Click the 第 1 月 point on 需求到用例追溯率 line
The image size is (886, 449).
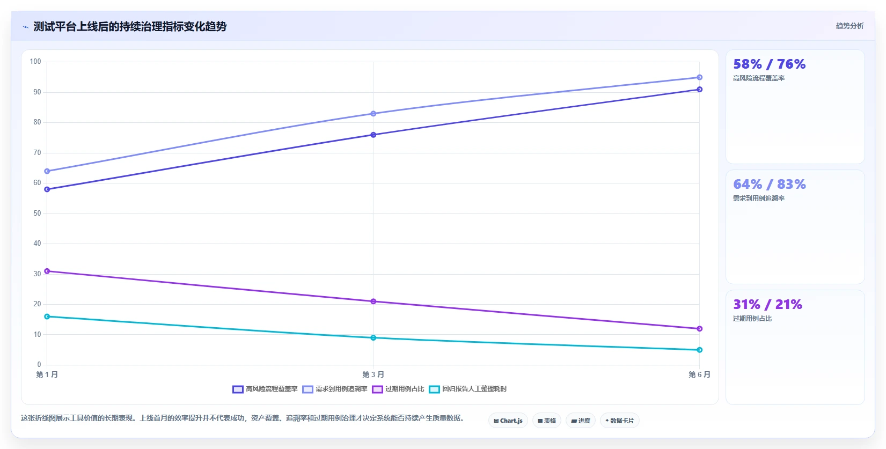click(x=47, y=171)
